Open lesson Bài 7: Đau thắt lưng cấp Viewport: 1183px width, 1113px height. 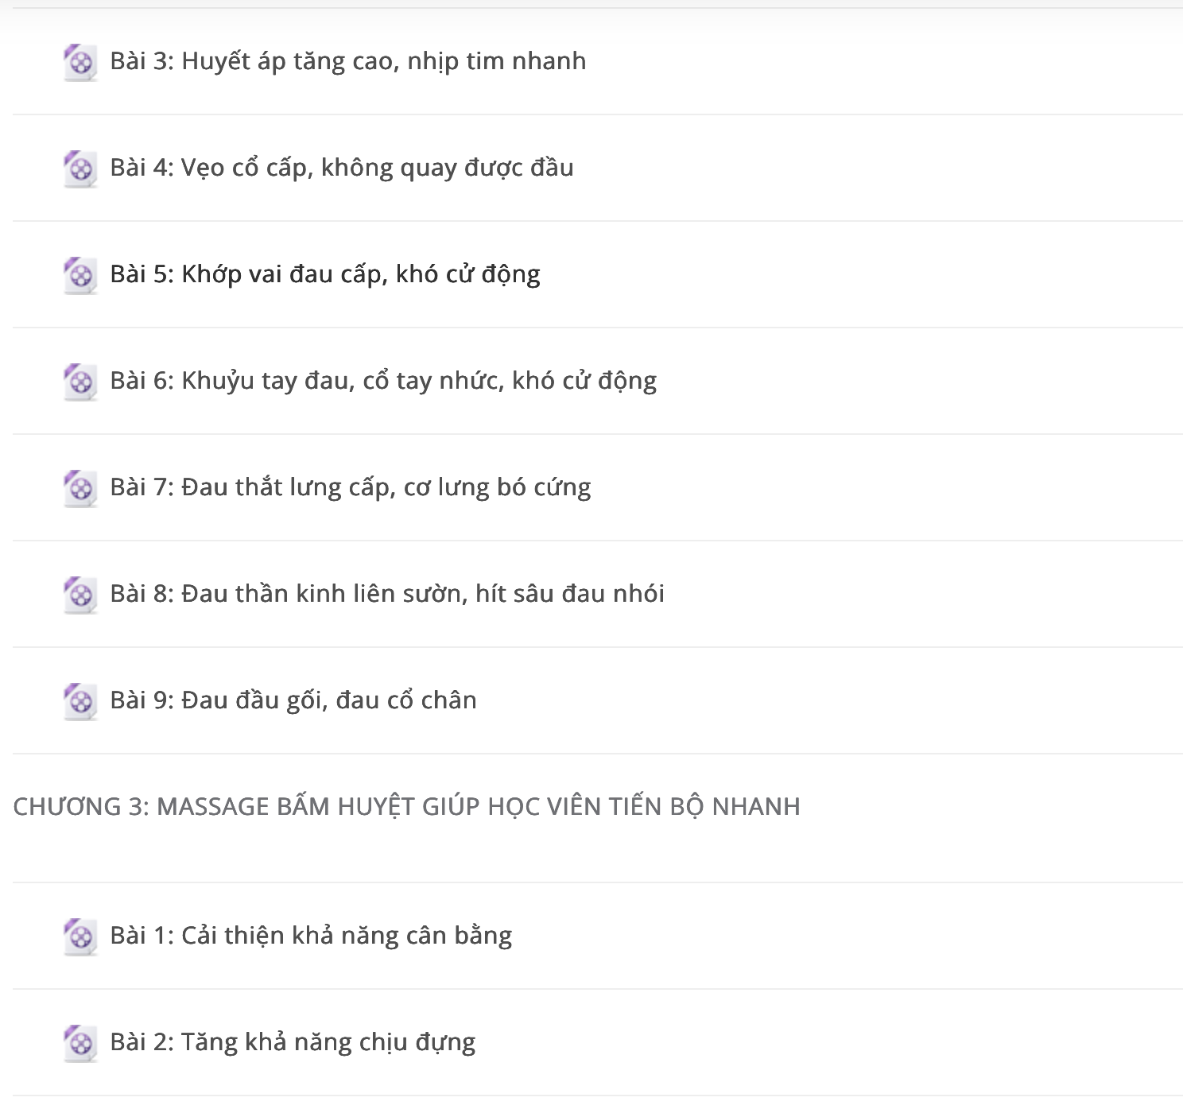[x=351, y=487]
